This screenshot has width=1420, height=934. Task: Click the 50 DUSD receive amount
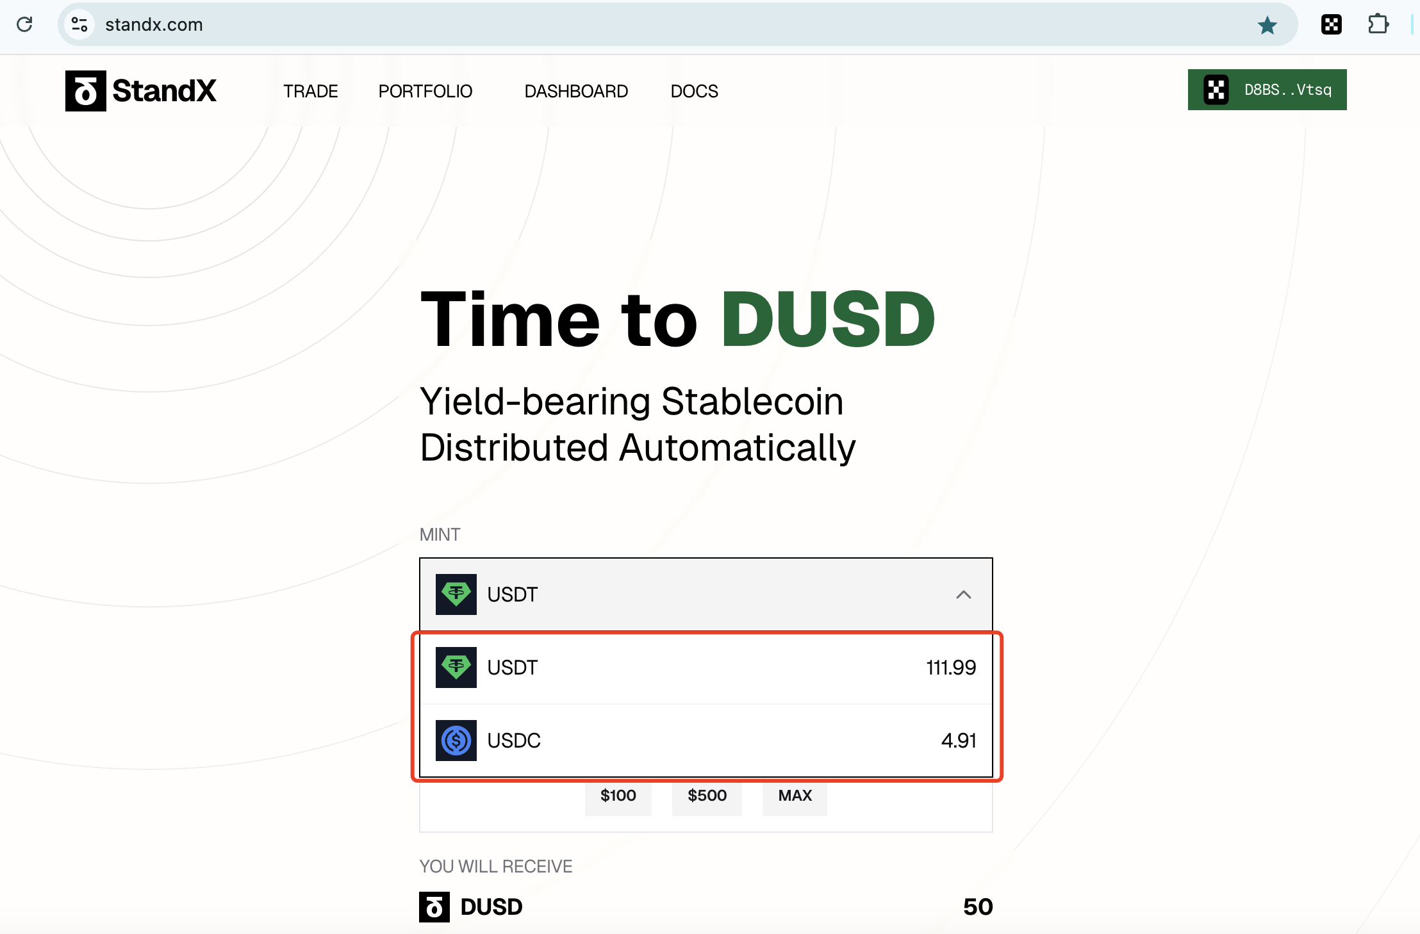[978, 907]
